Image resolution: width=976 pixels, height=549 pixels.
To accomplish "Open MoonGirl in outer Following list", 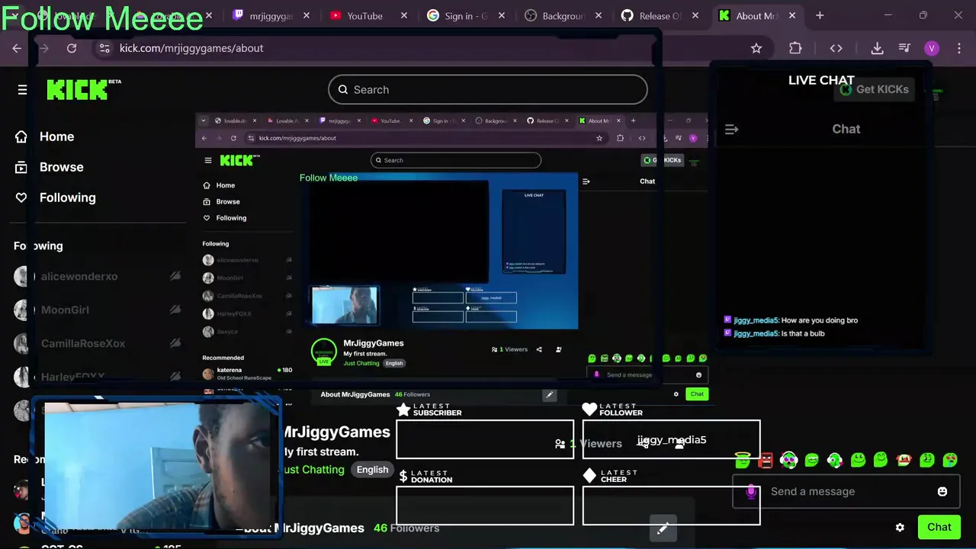I will pyautogui.click(x=65, y=310).
